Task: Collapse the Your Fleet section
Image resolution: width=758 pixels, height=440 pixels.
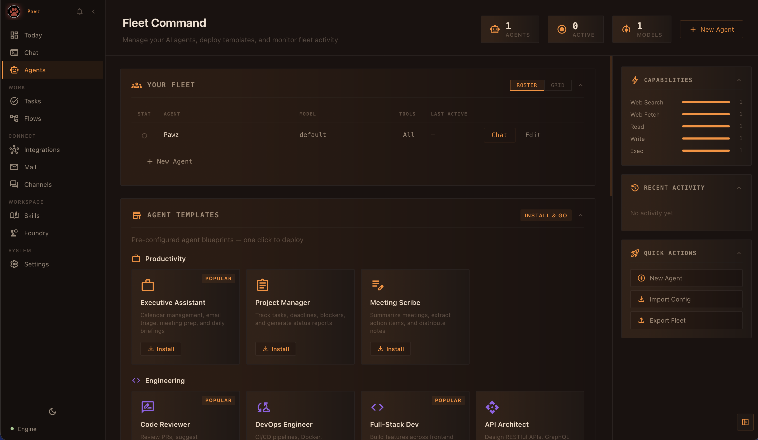Action: pos(581,85)
